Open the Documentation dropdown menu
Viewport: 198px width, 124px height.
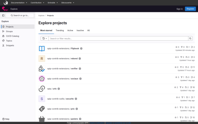(19, 3)
